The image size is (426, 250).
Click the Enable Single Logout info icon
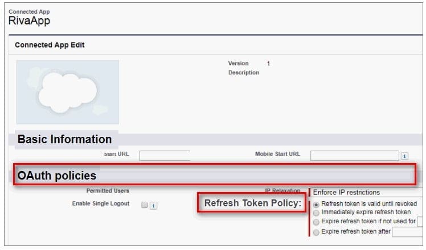tap(154, 205)
